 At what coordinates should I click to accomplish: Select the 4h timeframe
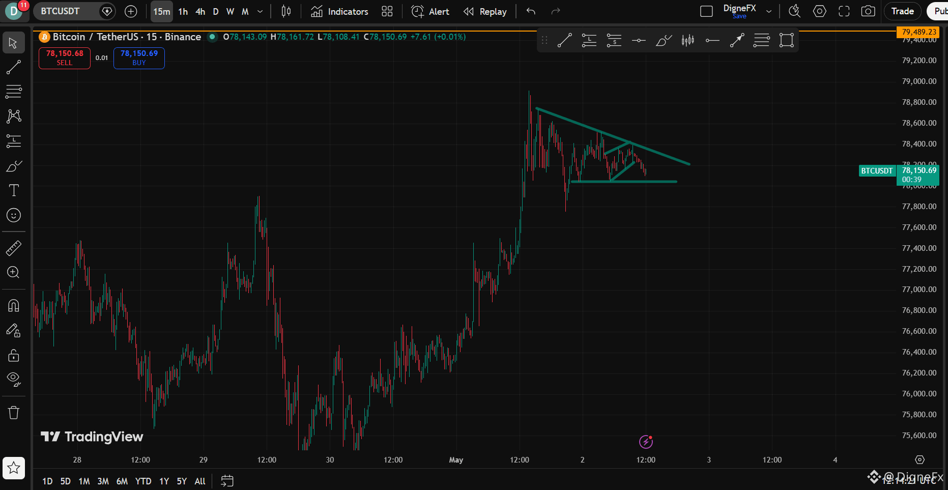click(200, 11)
